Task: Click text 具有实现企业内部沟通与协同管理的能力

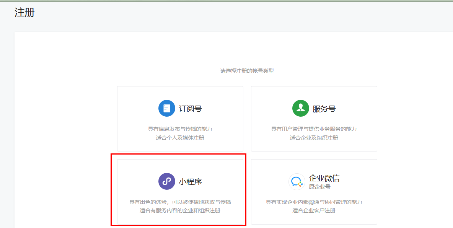Action: 314,202
